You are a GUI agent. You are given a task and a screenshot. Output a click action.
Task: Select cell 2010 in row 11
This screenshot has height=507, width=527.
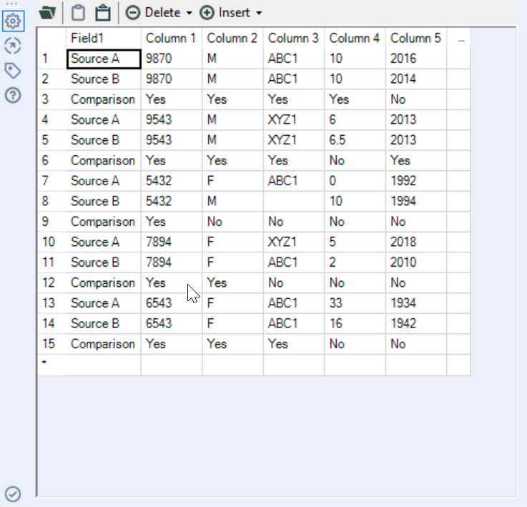coord(416,262)
